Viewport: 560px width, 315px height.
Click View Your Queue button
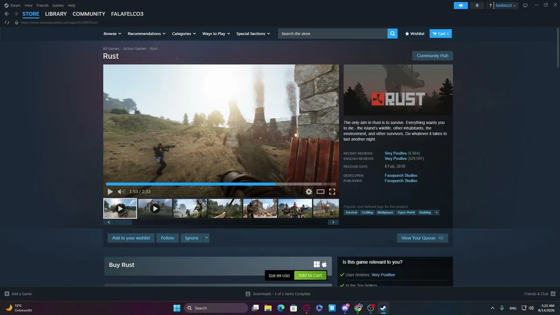[422, 238]
